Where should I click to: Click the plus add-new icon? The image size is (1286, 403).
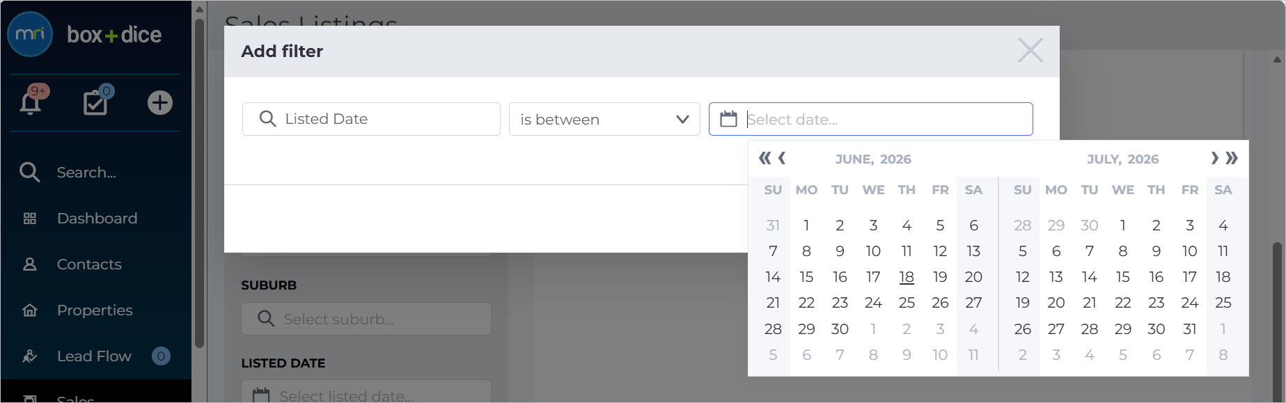point(160,102)
